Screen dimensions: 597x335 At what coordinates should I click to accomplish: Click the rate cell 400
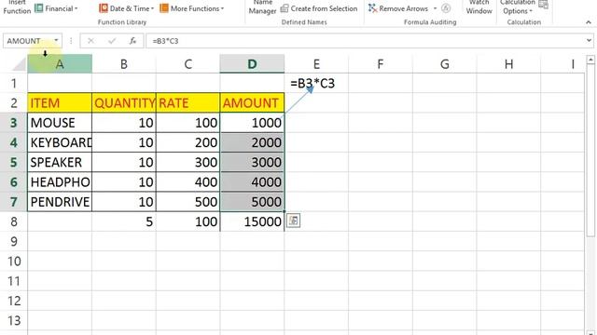(187, 182)
